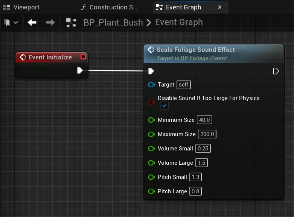Edit the Maximum Size value field
Viewport: 294px width, 217px height.
[207, 134]
